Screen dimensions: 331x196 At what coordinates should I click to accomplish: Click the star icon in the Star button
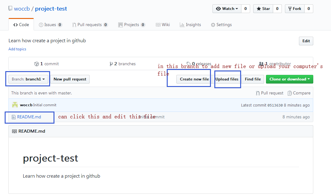point(259,9)
